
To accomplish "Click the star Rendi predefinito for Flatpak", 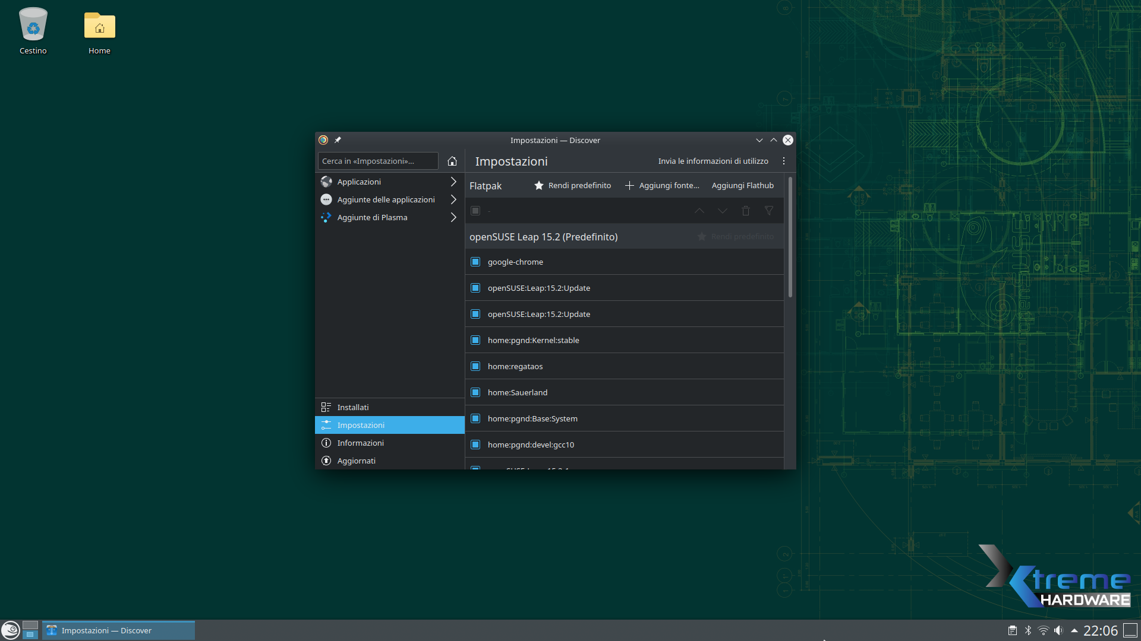I will (x=573, y=185).
